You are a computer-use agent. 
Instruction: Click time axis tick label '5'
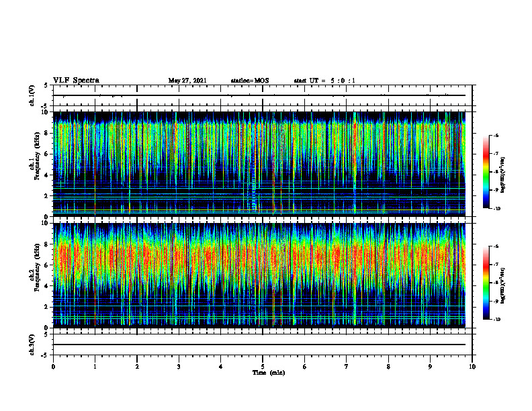(x=263, y=367)
